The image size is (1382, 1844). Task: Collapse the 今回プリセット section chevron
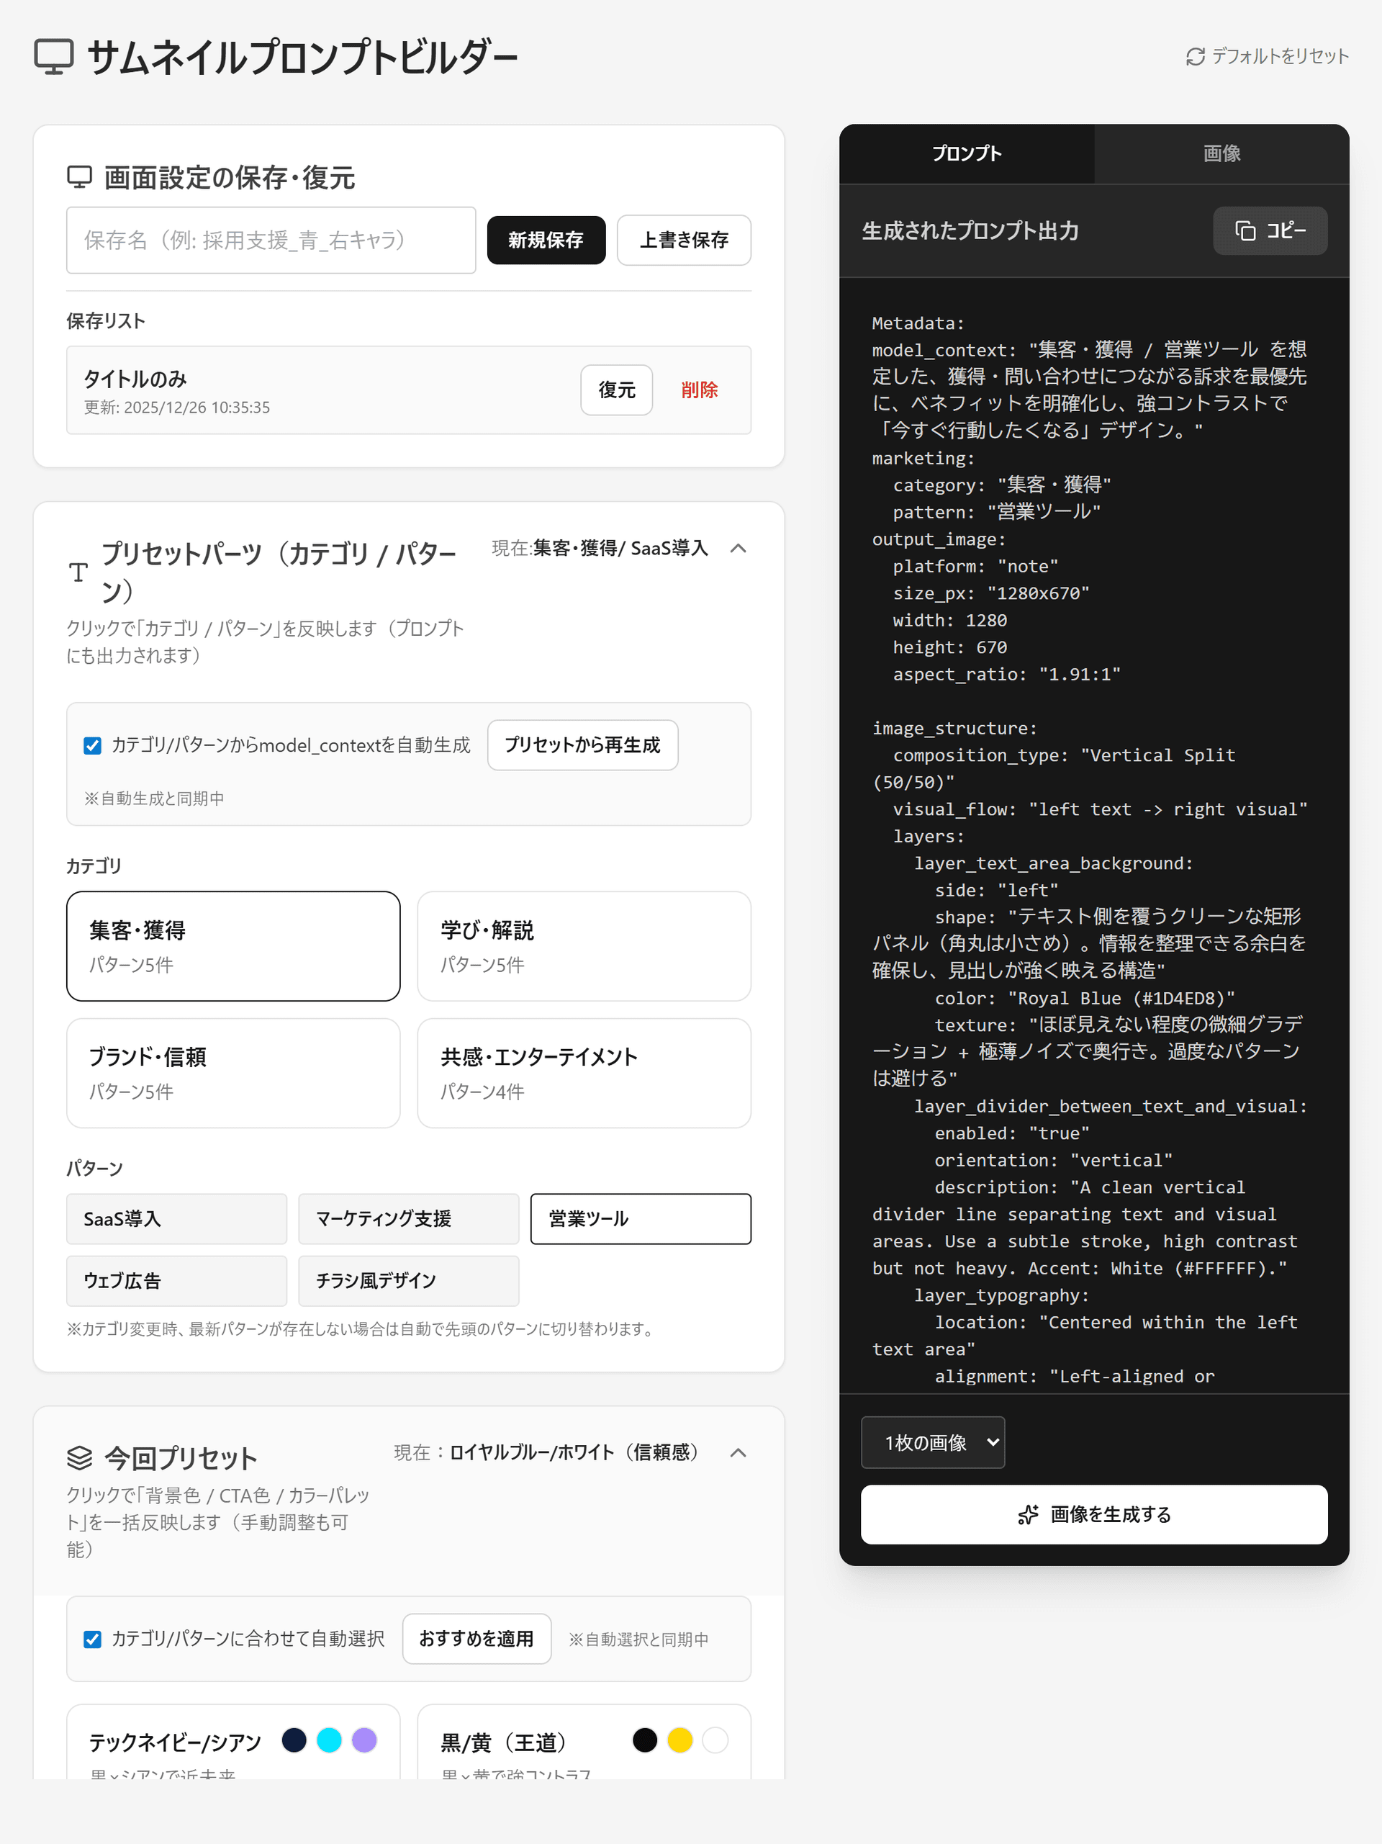738,1452
